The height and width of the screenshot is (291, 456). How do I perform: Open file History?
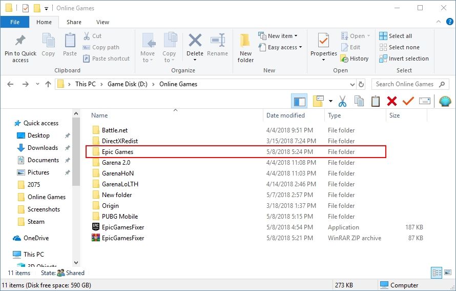click(354, 59)
